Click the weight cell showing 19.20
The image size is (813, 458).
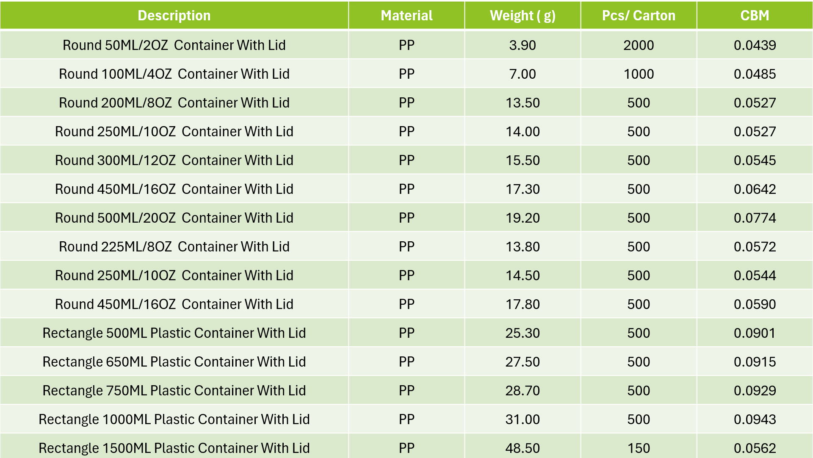click(x=523, y=218)
